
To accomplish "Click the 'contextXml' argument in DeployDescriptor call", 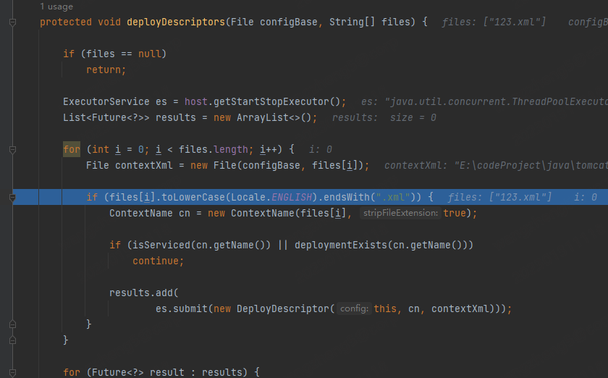I will coord(460,308).
